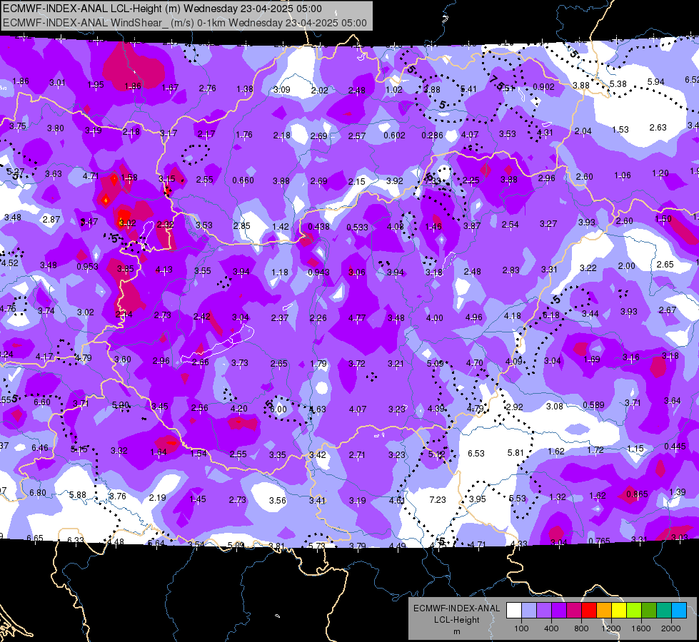The image size is (699, 642).
Task: Select the light blue legend swatch
Action: [528, 610]
